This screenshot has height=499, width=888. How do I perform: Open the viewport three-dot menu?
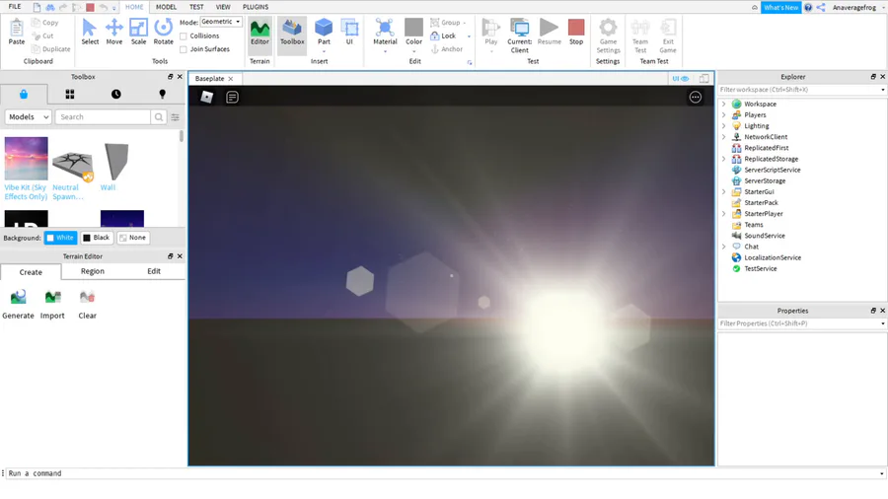[x=696, y=98]
